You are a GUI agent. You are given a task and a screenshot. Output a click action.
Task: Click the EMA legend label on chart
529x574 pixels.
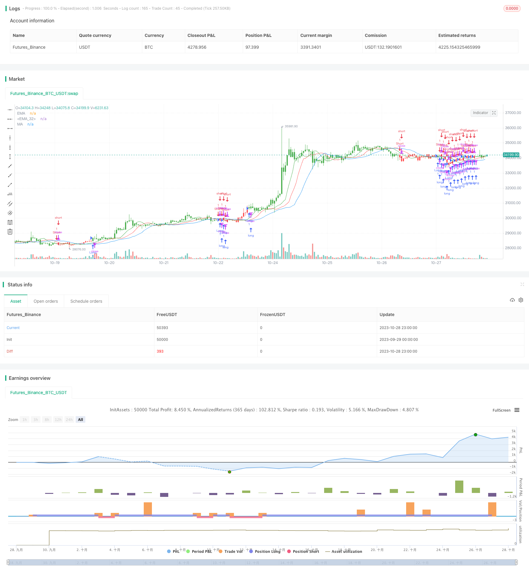click(21, 113)
